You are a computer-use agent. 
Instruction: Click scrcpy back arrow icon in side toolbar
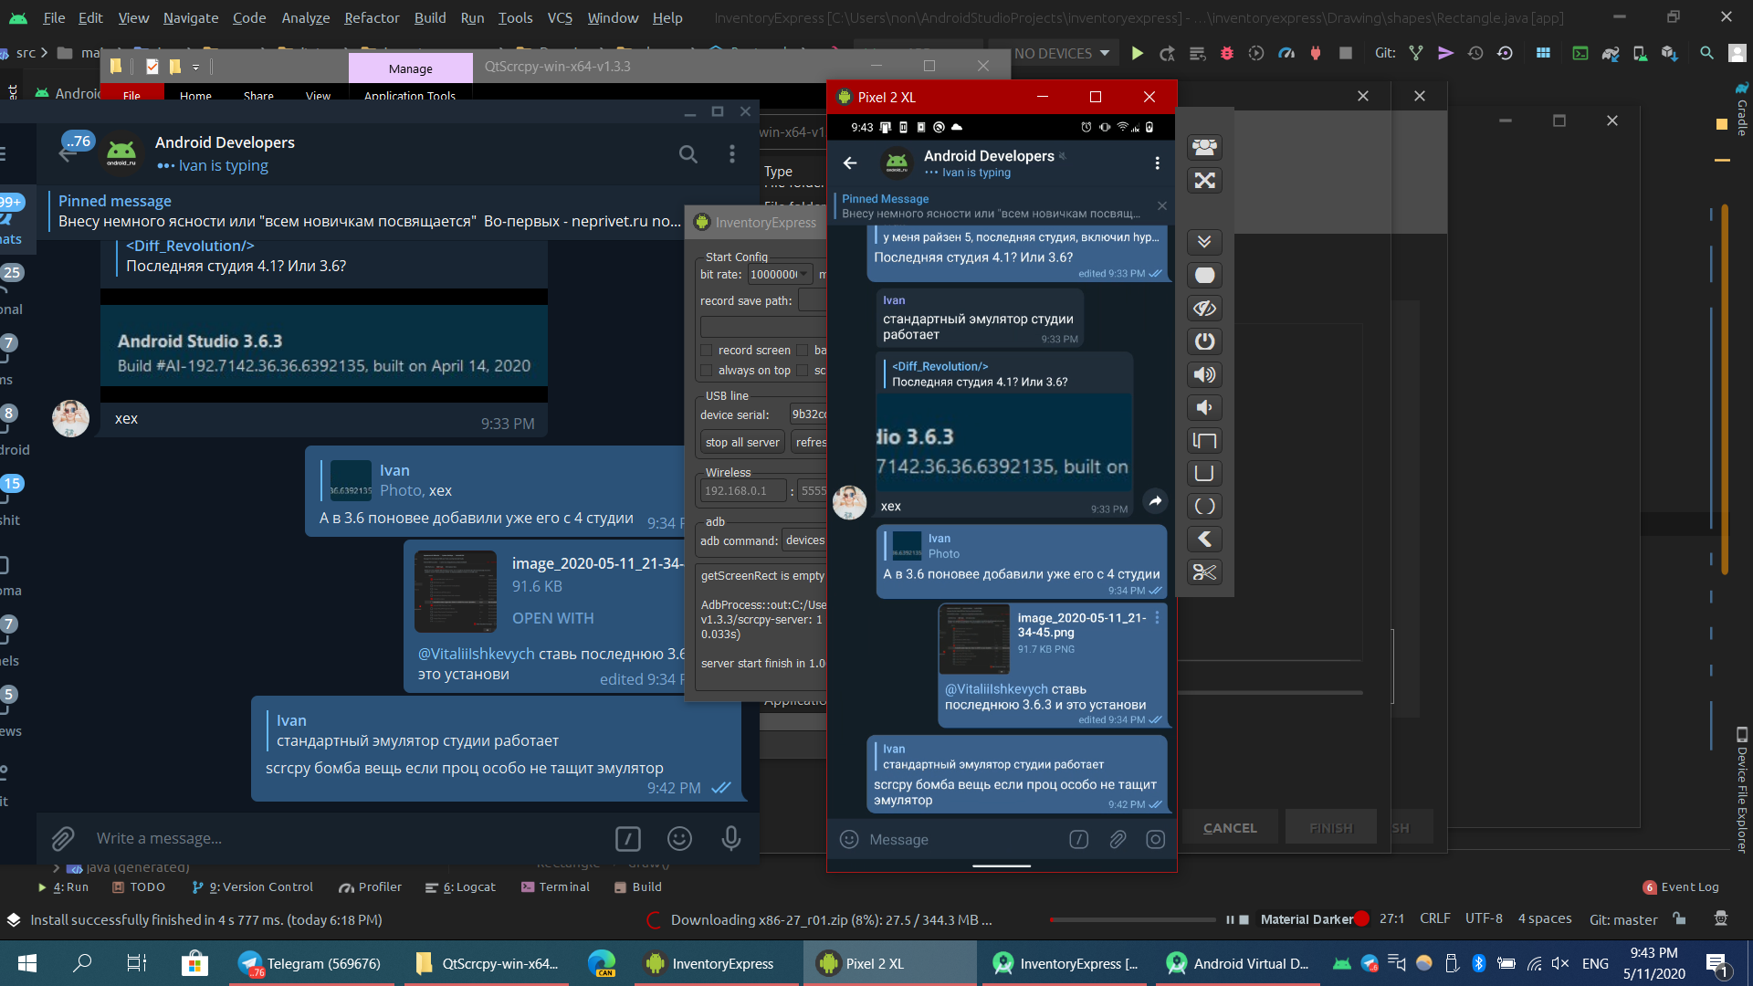click(x=1204, y=540)
